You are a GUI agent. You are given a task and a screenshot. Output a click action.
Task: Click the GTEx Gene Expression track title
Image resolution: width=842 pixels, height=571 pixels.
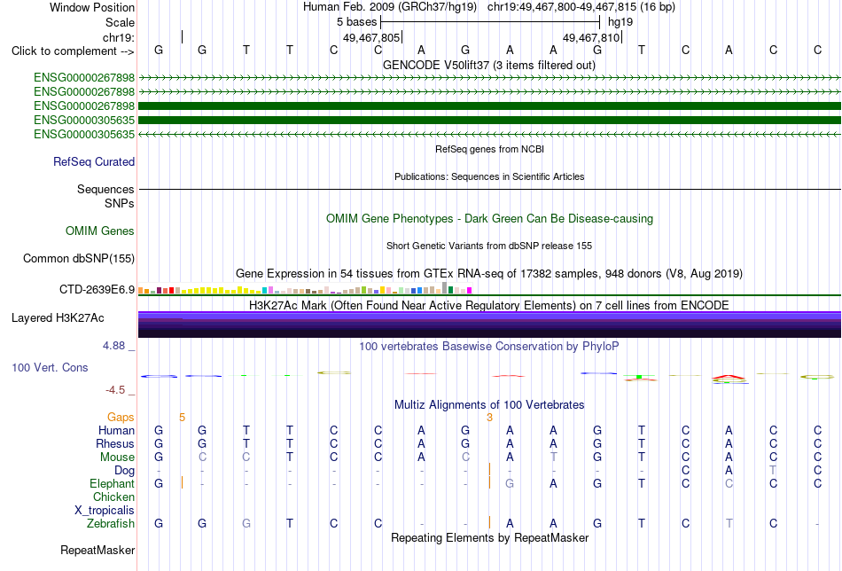[489, 273]
